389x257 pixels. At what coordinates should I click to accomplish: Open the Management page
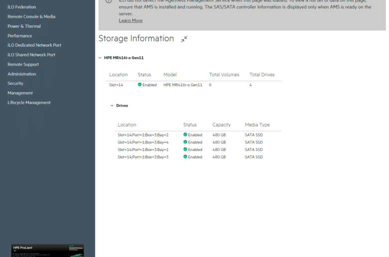[x=20, y=93]
